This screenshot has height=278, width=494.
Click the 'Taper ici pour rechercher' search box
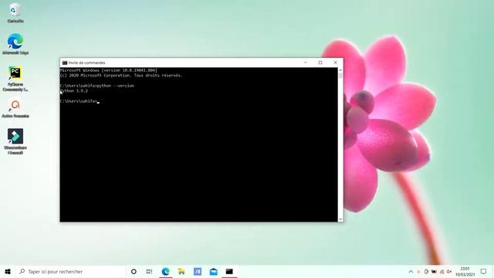click(70, 271)
